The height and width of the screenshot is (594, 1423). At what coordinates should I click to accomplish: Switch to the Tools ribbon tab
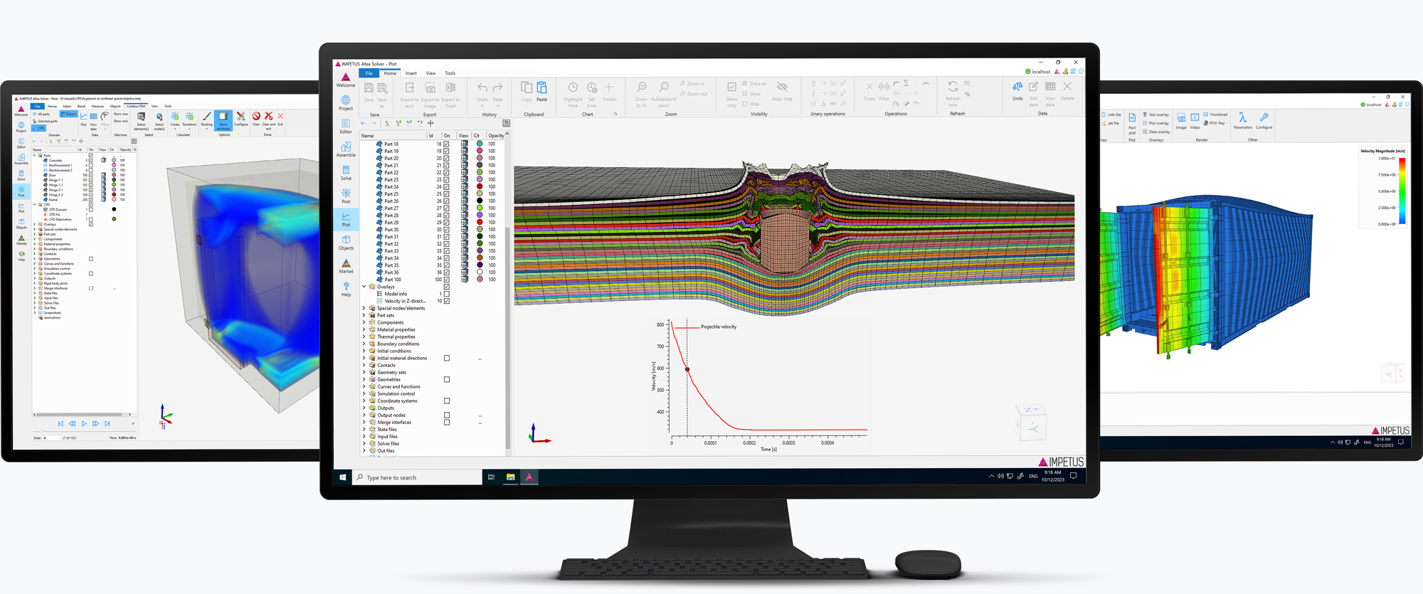[x=450, y=73]
